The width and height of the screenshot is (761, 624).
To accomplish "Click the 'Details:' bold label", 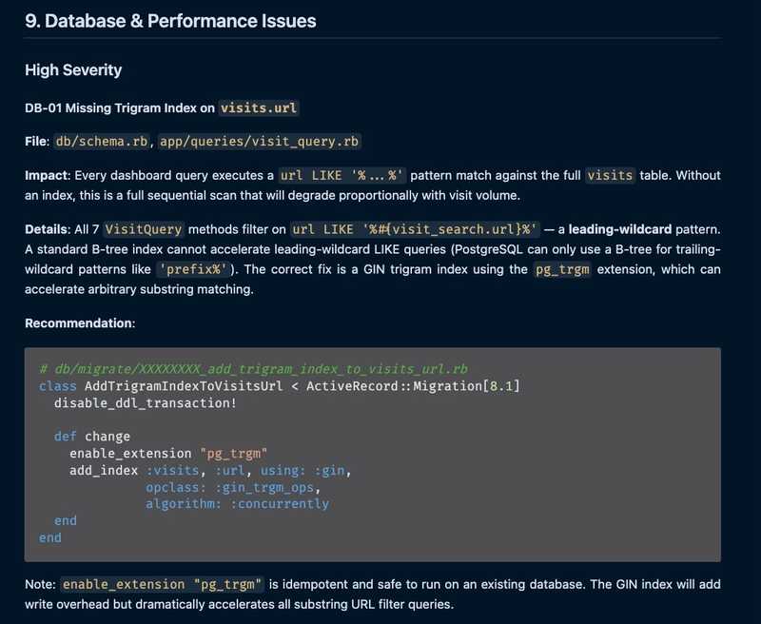I will [x=49, y=229].
